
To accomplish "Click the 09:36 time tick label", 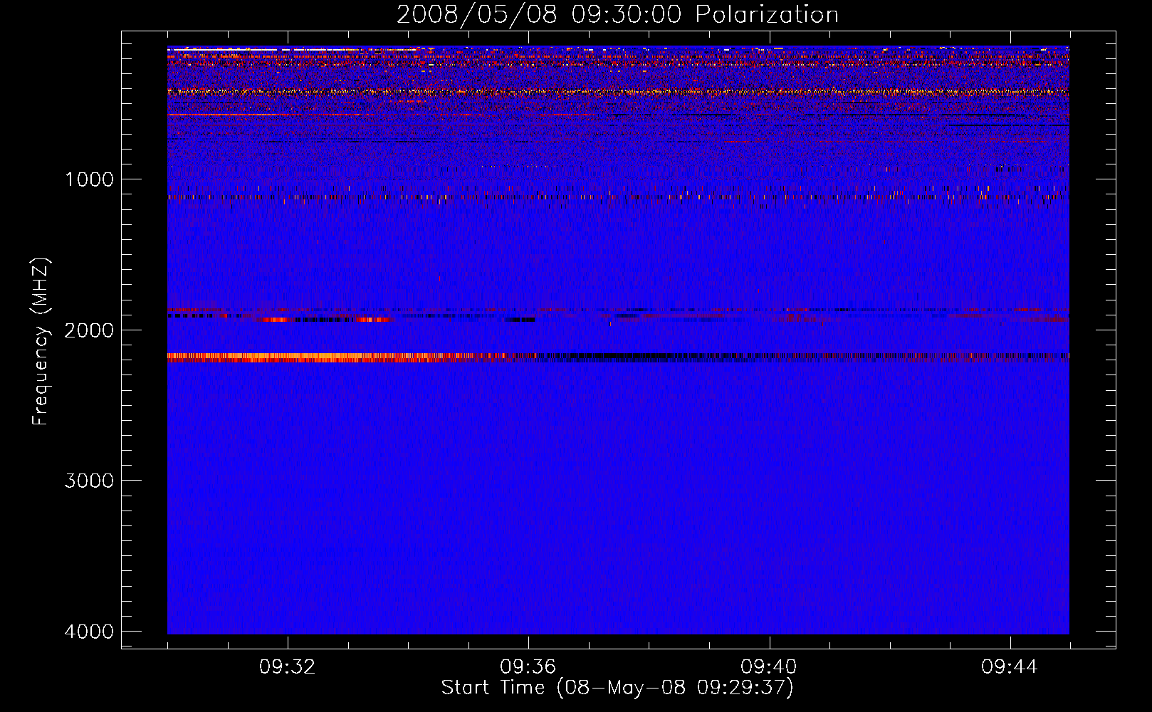I will (x=528, y=667).
